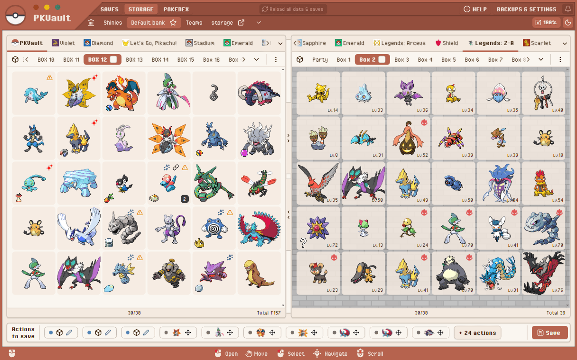
Task: Click the shiny sparkle on Manaphy slot
Action: (49, 168)
